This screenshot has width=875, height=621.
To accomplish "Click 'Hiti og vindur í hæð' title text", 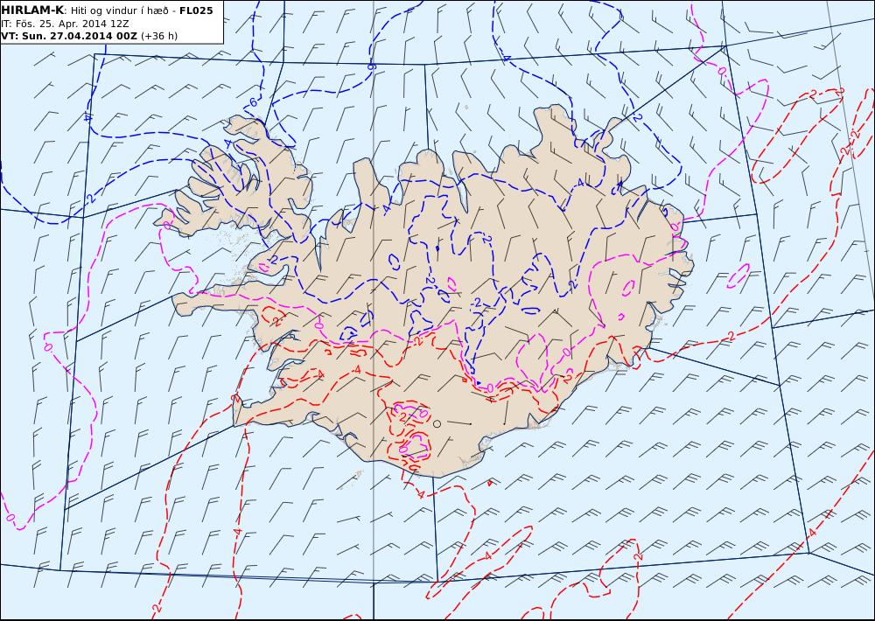I will (119, 10).
